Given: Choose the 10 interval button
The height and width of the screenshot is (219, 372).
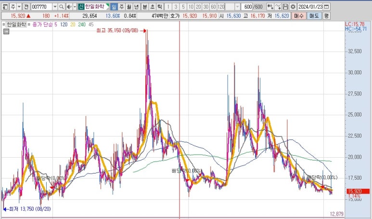Looking at the screenshot, I should [x=191, y=7].
